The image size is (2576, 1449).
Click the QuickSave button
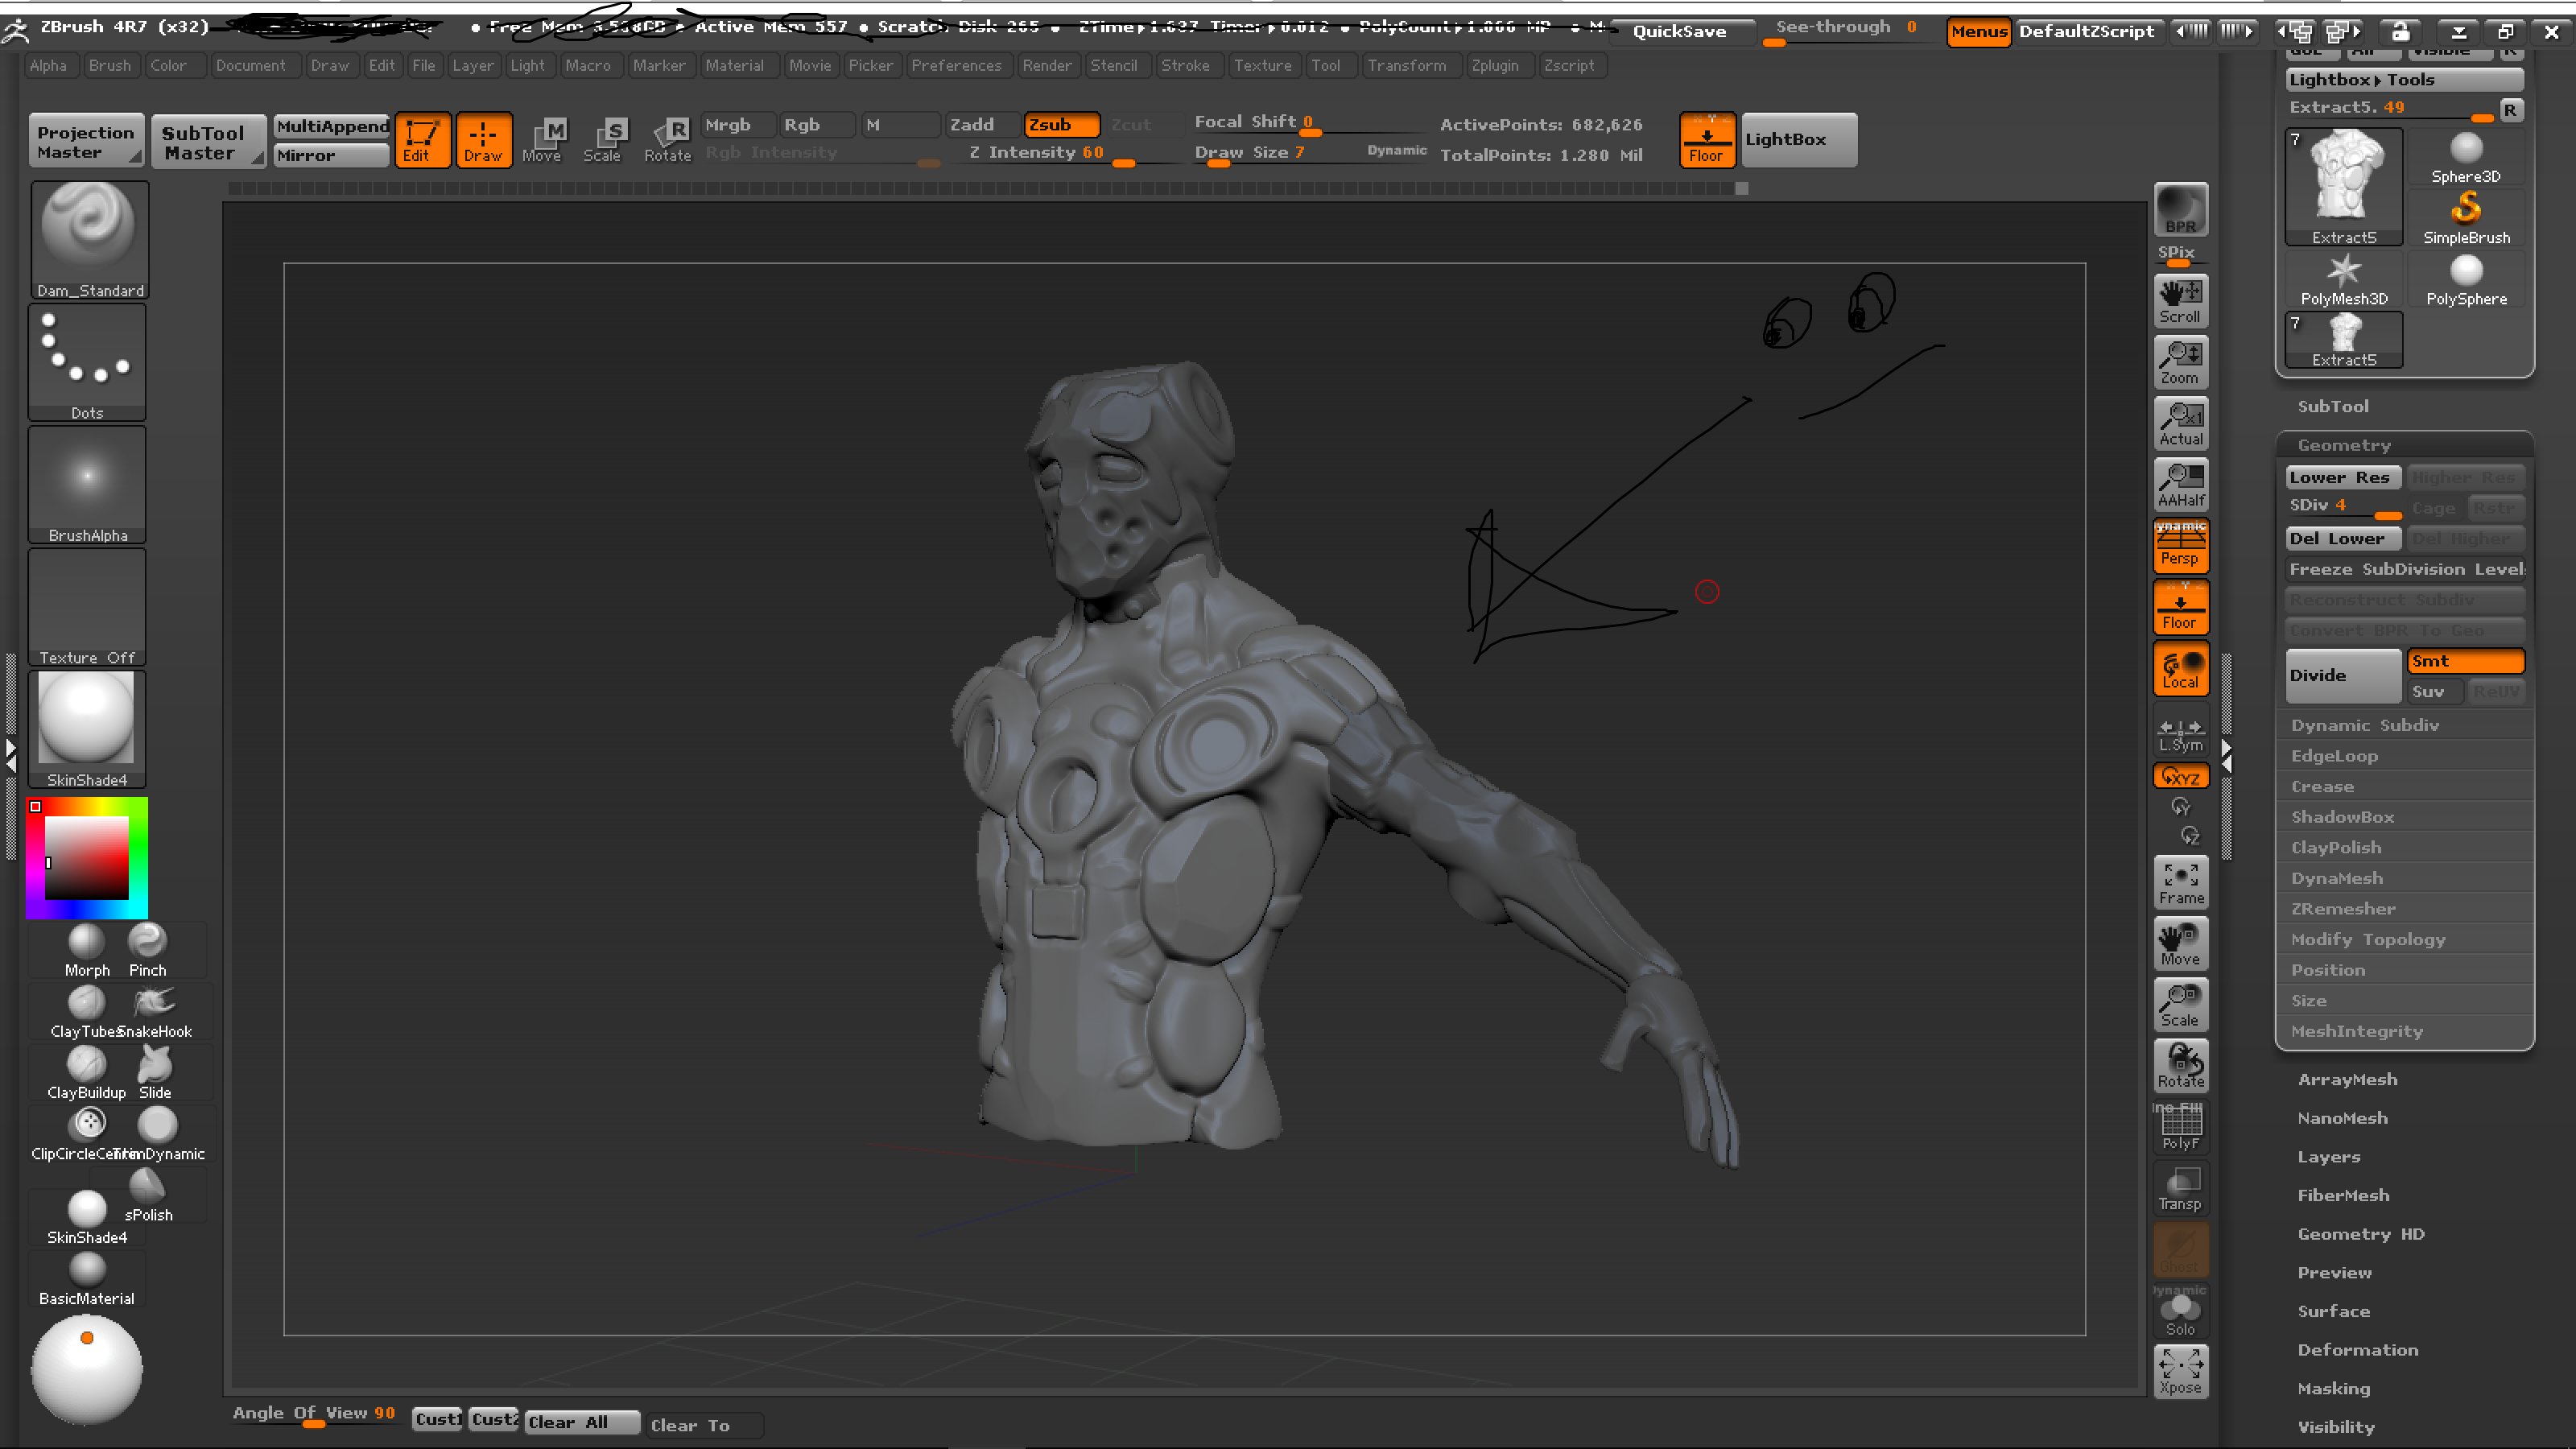[1680, 31]
